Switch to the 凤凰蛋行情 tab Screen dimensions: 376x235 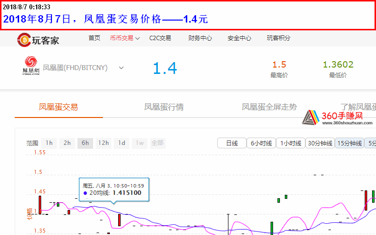164,107
